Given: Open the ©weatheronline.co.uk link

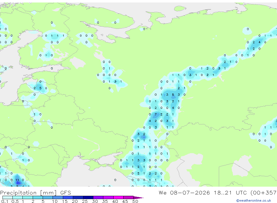Looking at the screenshot, I should point(254,201).
